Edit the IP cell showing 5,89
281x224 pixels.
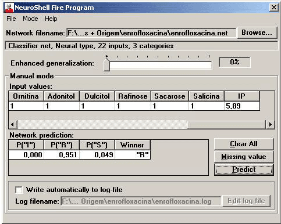click(242, 106)
